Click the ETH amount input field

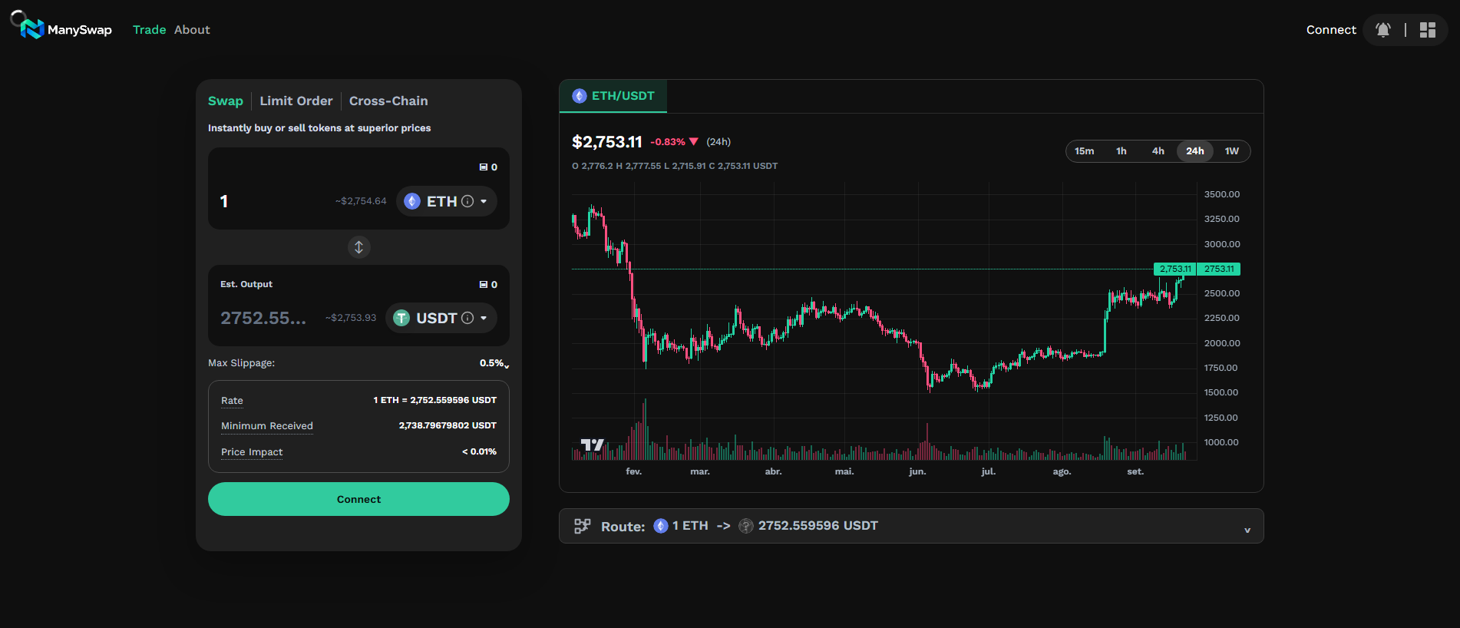point(274,201)
